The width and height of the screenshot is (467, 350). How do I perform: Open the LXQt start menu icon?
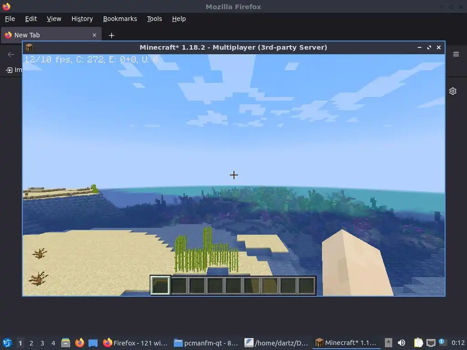[x=7, y=343]
